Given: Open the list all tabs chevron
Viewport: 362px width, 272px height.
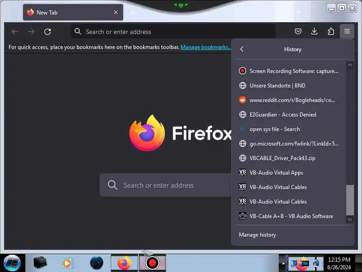Looking at the screenshot, I should 299,13.
